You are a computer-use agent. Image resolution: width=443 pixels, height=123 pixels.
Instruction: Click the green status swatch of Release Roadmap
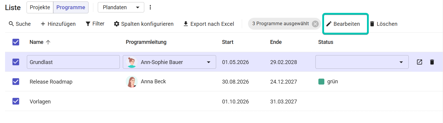click(321, 82)
